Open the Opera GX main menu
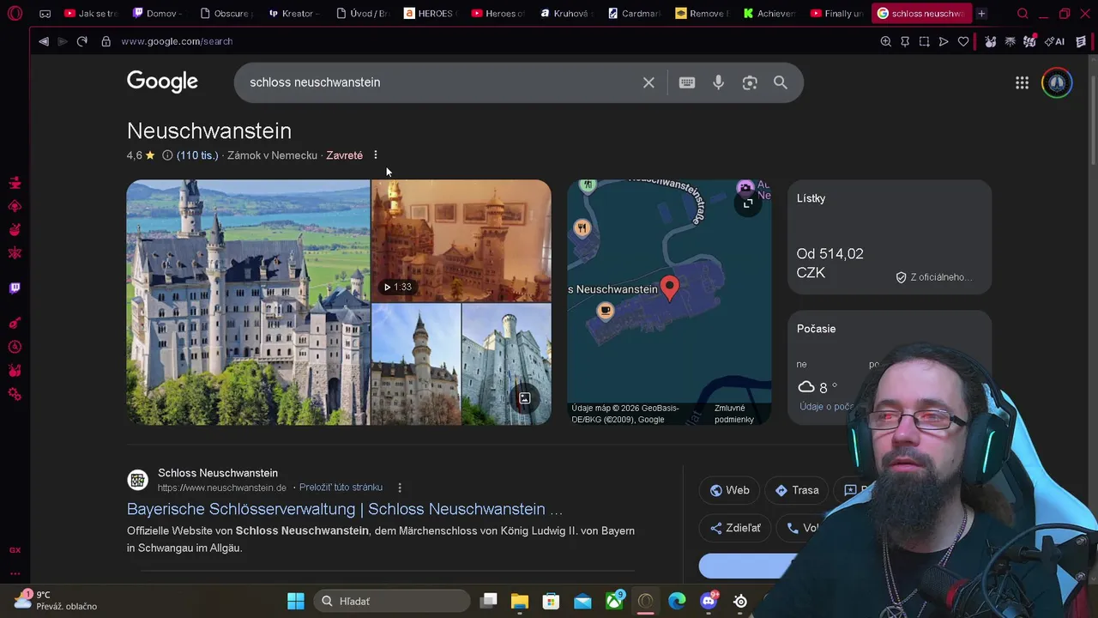The width and height of the screenshot is (1098, 618). 15,14
